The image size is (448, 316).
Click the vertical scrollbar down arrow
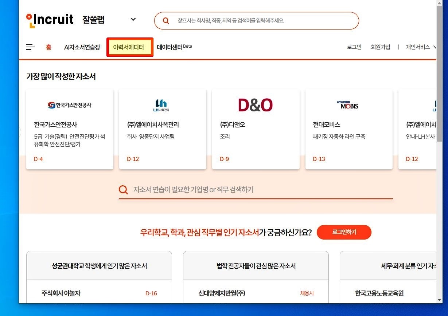click(440, 300)
